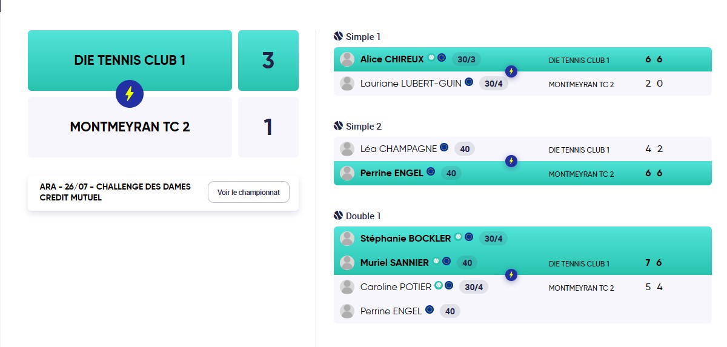Open Lauriane LUBERT-GUIN player name
This screenshot has width=727, height=347.
pyautogui.click(x=411, y=84)
